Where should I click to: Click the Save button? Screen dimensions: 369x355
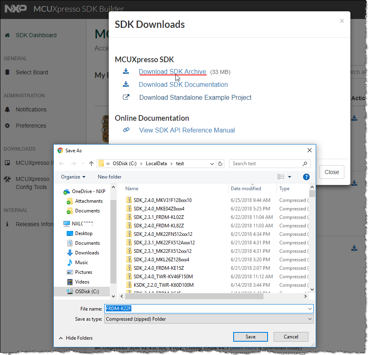(x=251, y=337)
